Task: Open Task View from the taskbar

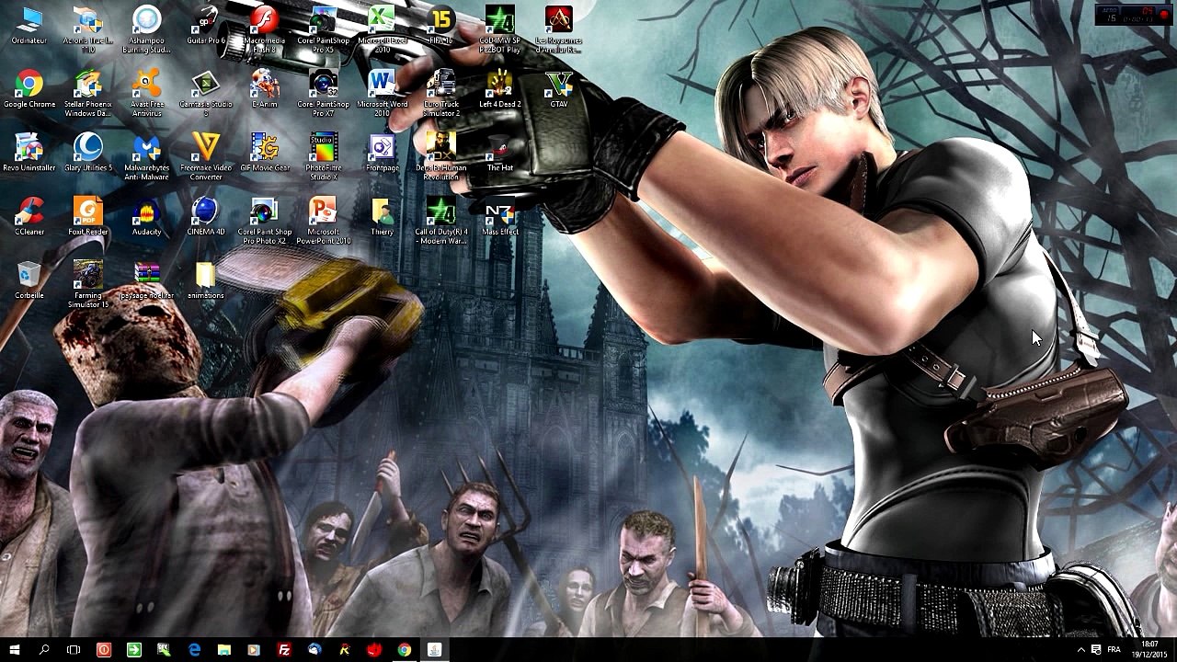Action: point(74,650)
